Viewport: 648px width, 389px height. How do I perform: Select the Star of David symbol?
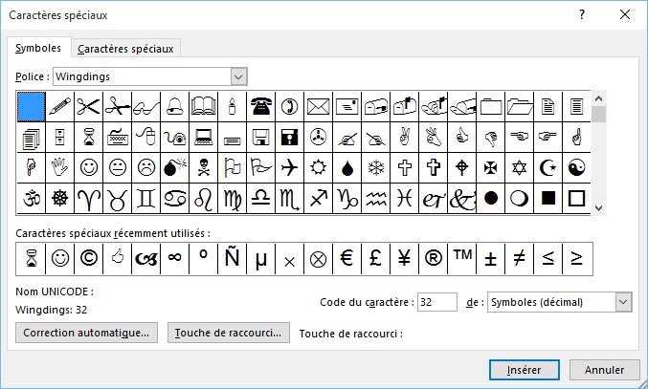coord(519,166)
